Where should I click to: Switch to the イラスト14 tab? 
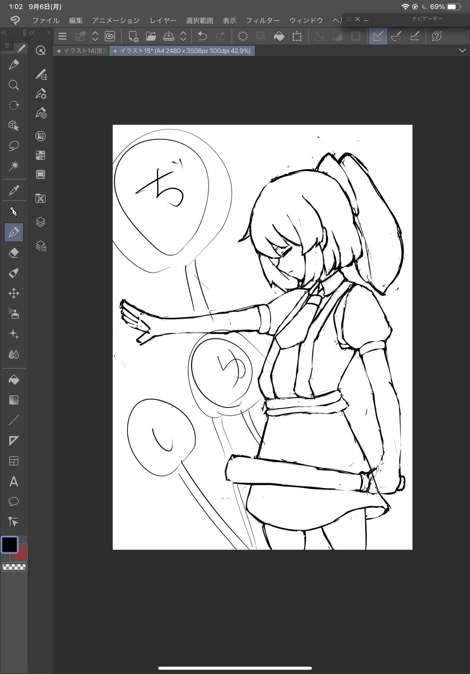82,51
